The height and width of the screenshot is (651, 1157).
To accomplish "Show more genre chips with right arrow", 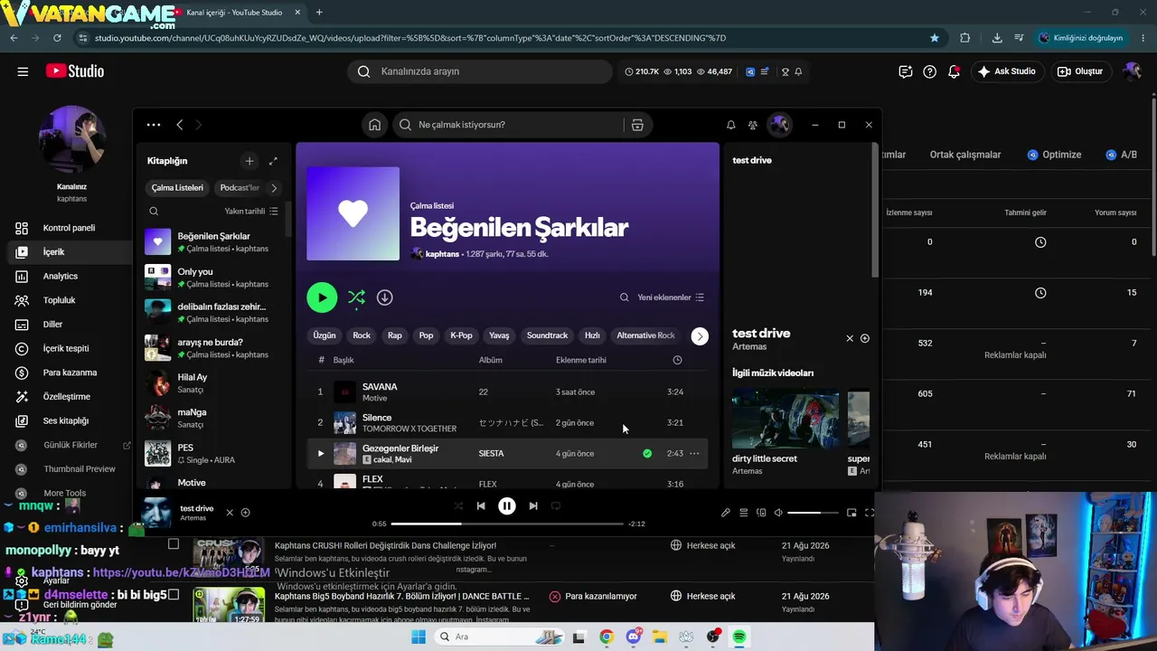I will click(700, 336).
